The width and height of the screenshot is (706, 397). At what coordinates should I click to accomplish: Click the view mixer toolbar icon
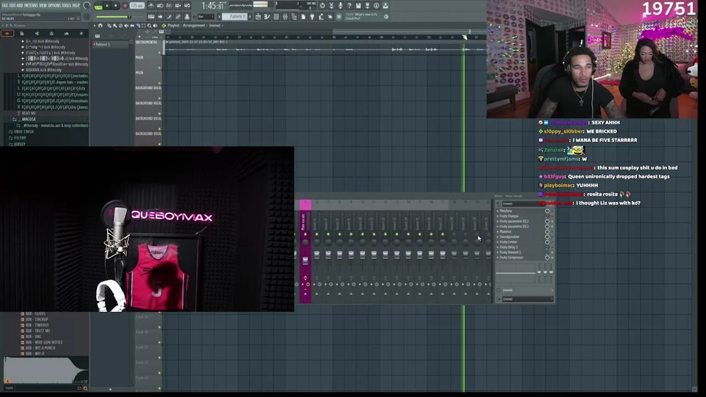pos(285,16)
